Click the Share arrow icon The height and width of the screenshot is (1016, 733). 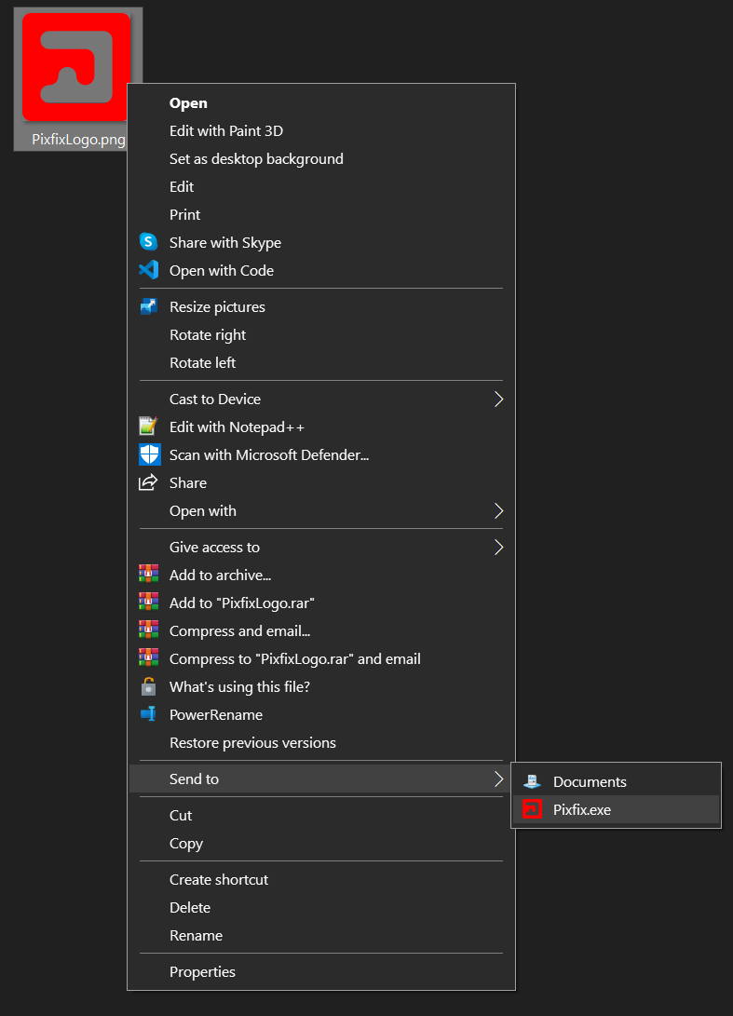(148, 482)
